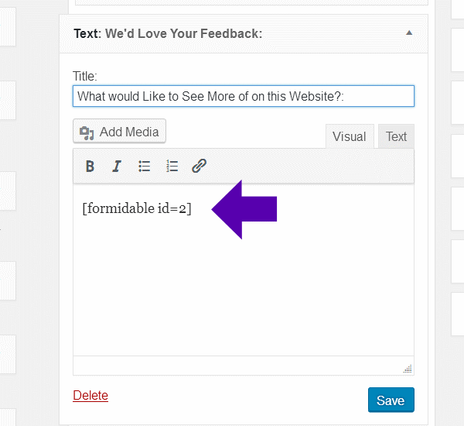464x426 pixels.
Task: Click inside the editor content area
Action: [244, 294]
